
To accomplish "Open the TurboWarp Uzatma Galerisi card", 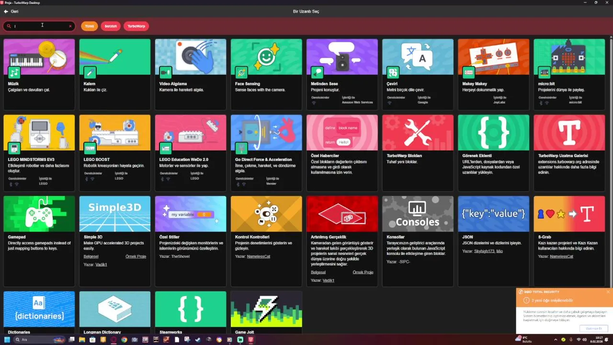I will 569,153.
